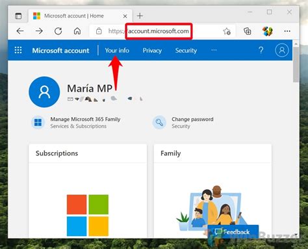Click the browser forward arrow
The width and height of the screenshot is (308, 249).
pyautogui.click(x=39, y=31)
